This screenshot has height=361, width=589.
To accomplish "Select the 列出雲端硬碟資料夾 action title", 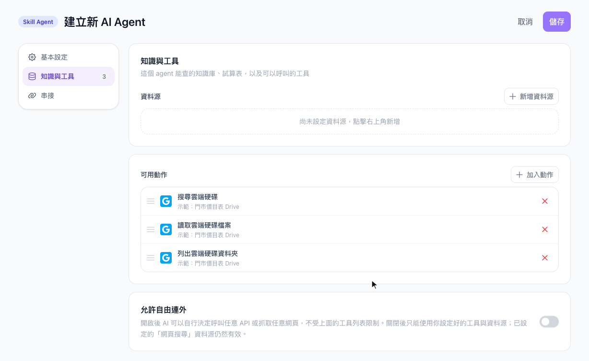I will pos(208,253).
